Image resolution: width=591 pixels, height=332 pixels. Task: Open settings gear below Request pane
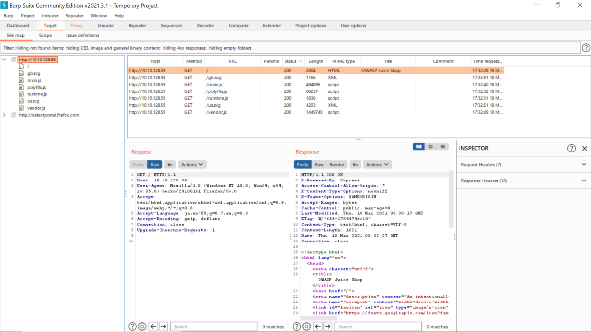point(142,326)
